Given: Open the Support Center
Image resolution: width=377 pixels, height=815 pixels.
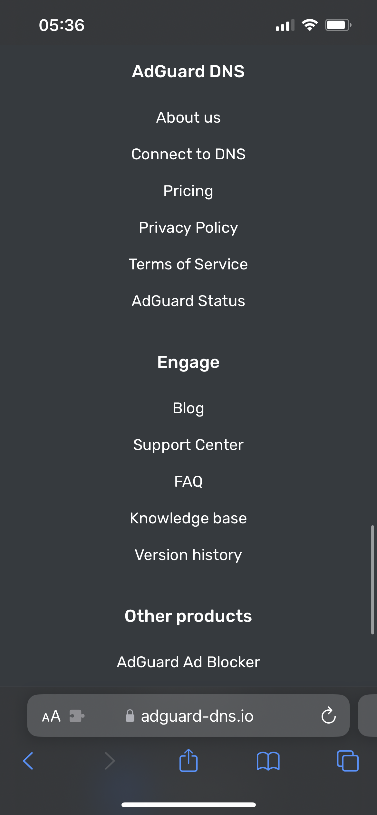Looking at the screenshot, I should coord(188,445).
